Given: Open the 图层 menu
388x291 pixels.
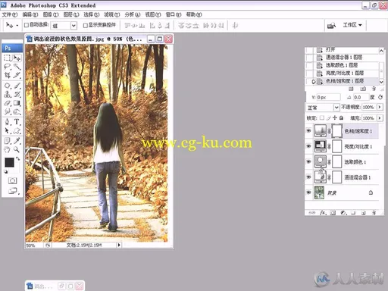Looking at the screenshot, I should (71, 14).
